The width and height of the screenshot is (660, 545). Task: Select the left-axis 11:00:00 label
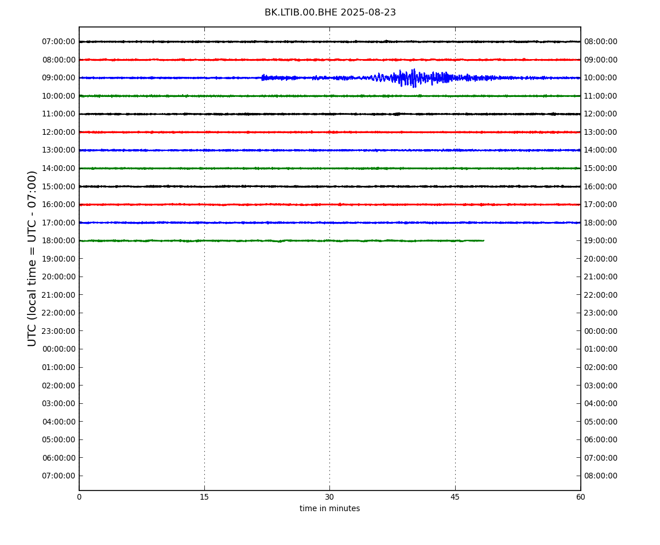pos(59,114)
